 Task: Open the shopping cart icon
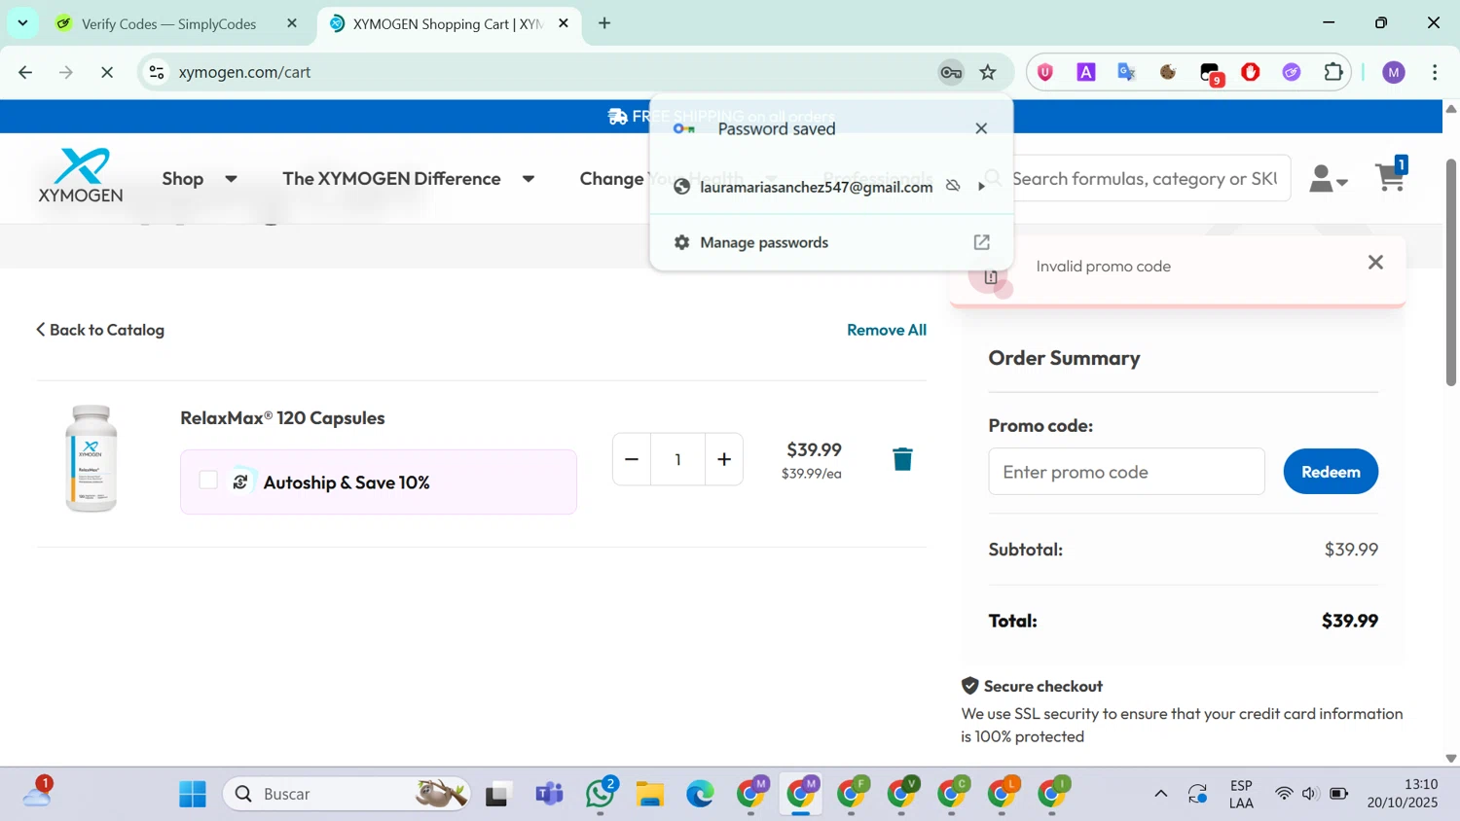[1392, 175]
